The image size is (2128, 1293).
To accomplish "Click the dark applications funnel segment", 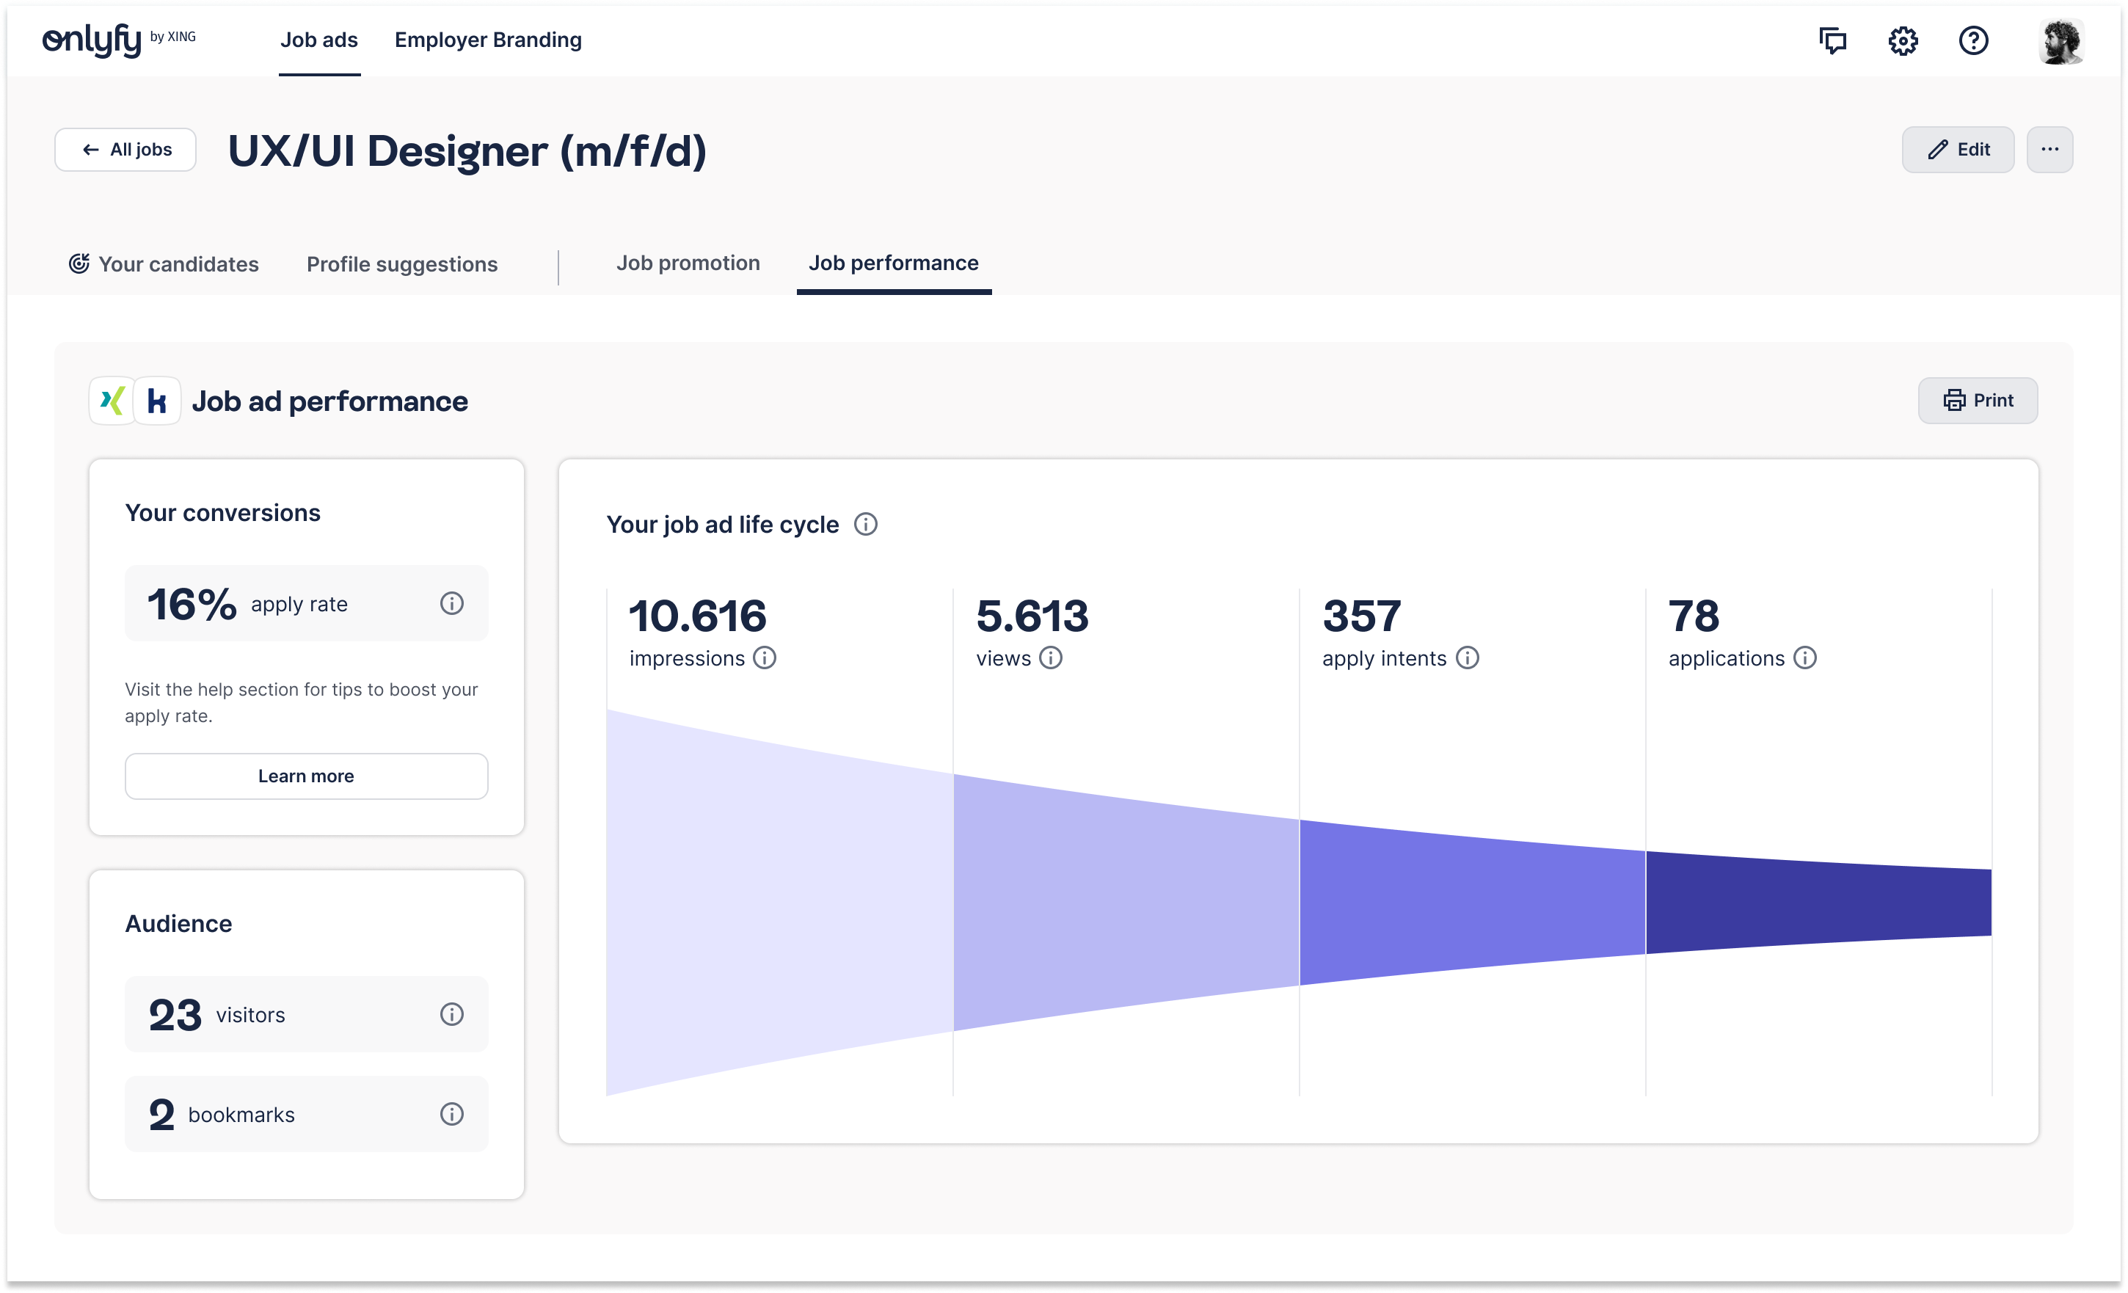I will pos(1818,903).
